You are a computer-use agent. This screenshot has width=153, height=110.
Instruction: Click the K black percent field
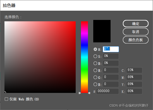[x=134, y=91]
